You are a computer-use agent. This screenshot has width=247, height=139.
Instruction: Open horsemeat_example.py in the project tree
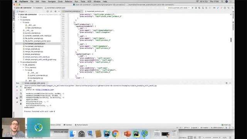click(x=34, y=46)
